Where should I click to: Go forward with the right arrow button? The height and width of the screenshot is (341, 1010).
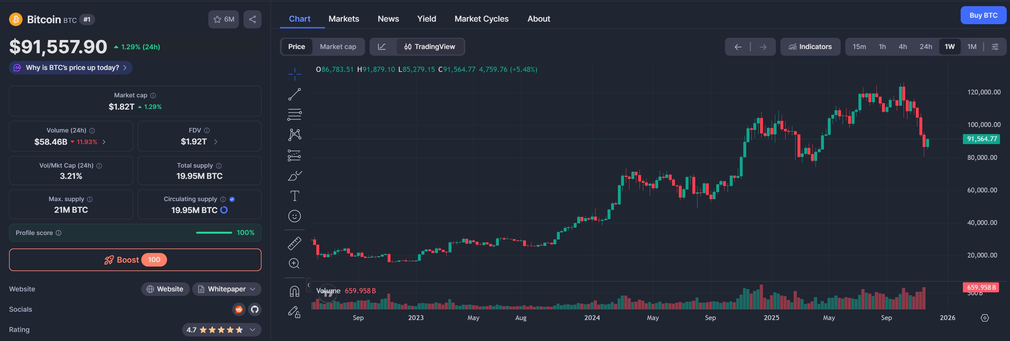point(763,47)
